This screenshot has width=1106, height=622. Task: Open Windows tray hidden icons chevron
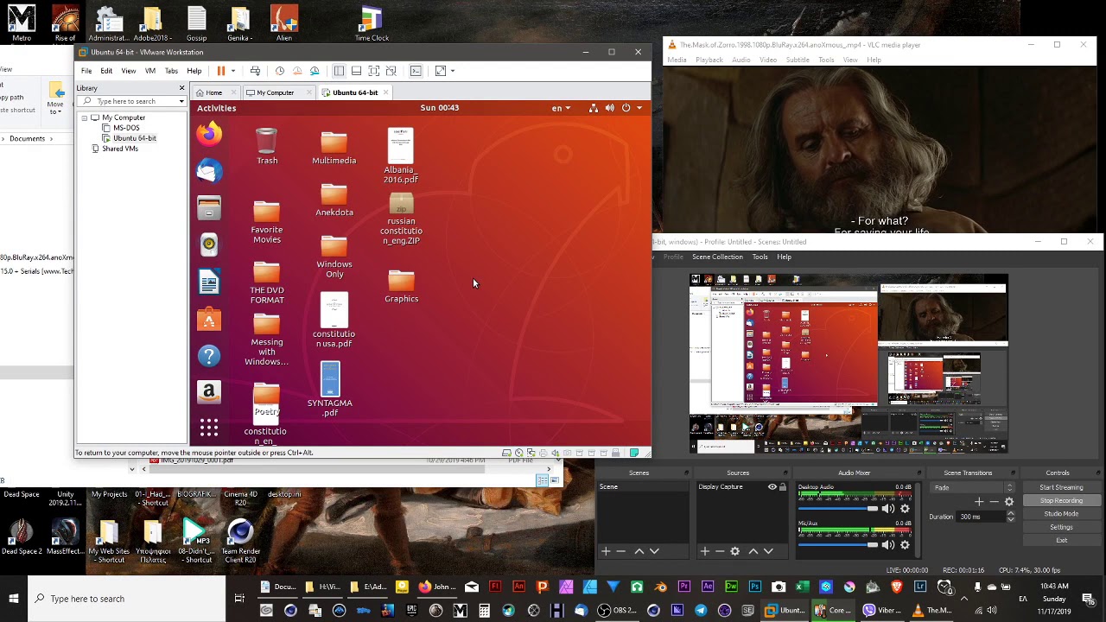tap(964, 599)
